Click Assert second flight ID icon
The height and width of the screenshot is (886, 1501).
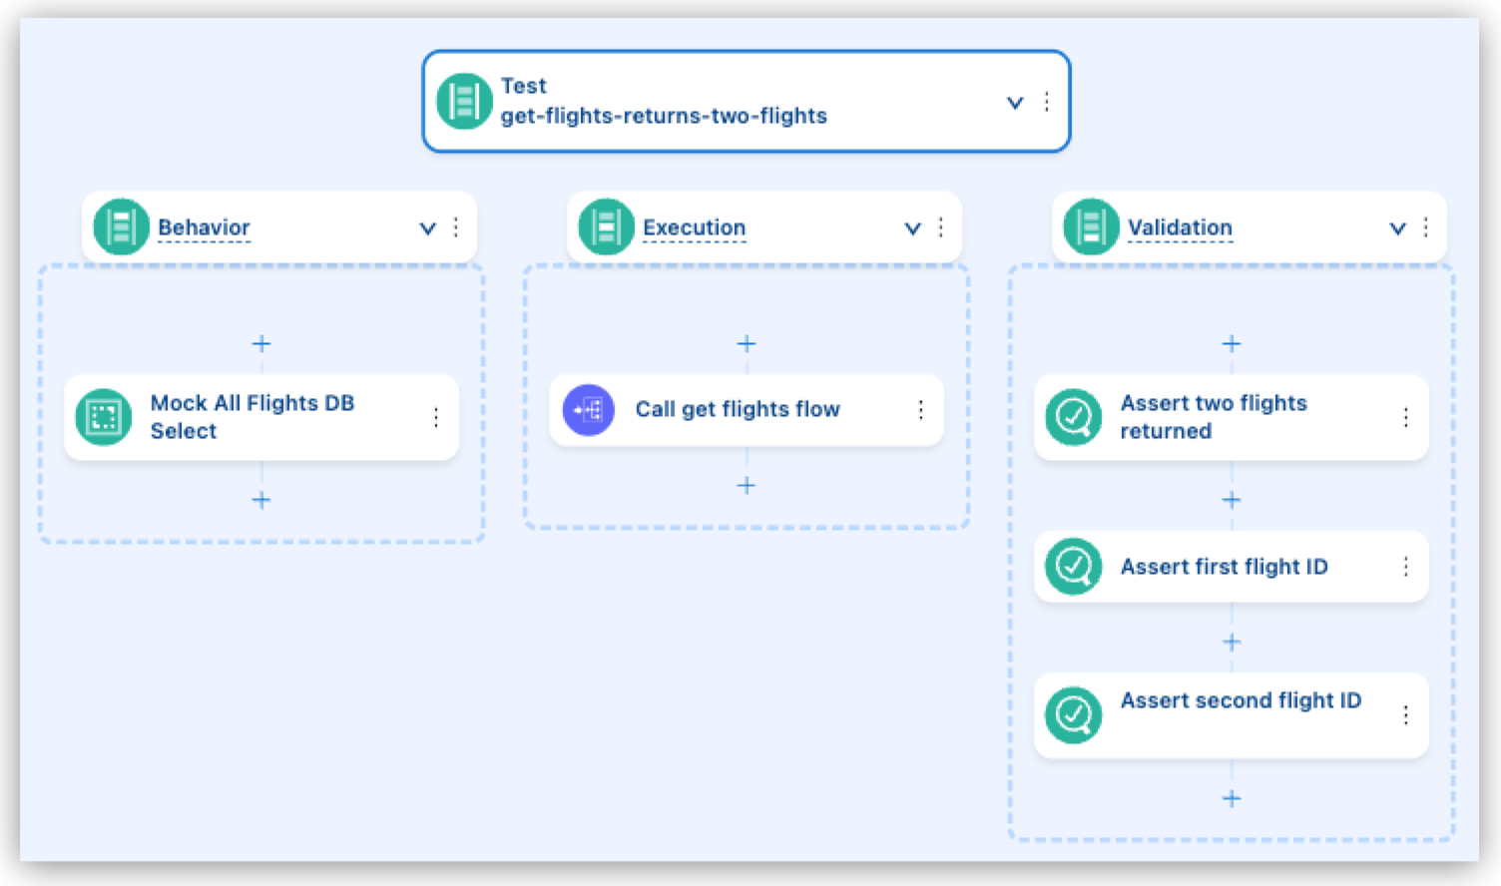pos(1074,714)
